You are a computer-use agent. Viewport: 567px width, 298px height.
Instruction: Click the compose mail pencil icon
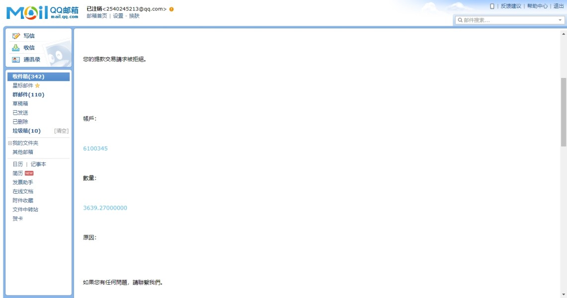[16, 36]
